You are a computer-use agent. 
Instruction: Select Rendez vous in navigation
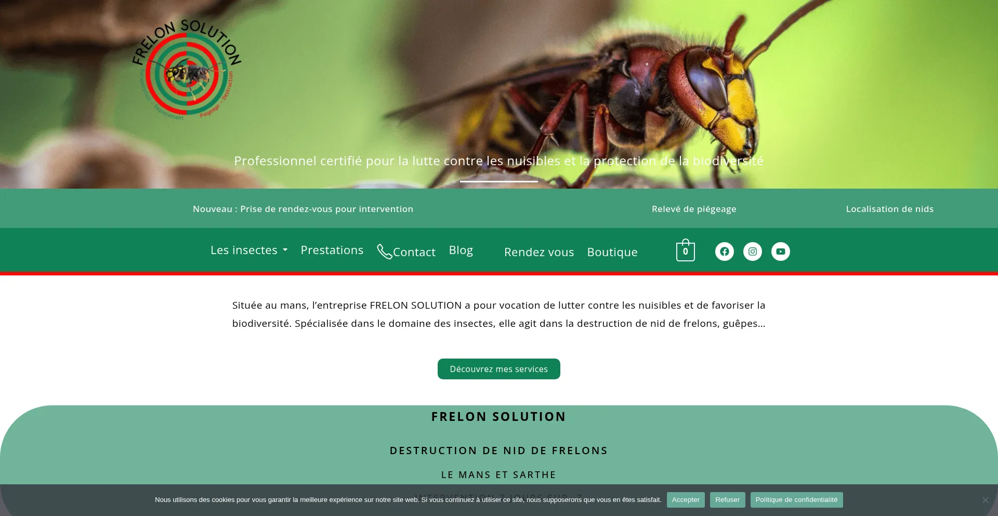click(x=539, y=252)
